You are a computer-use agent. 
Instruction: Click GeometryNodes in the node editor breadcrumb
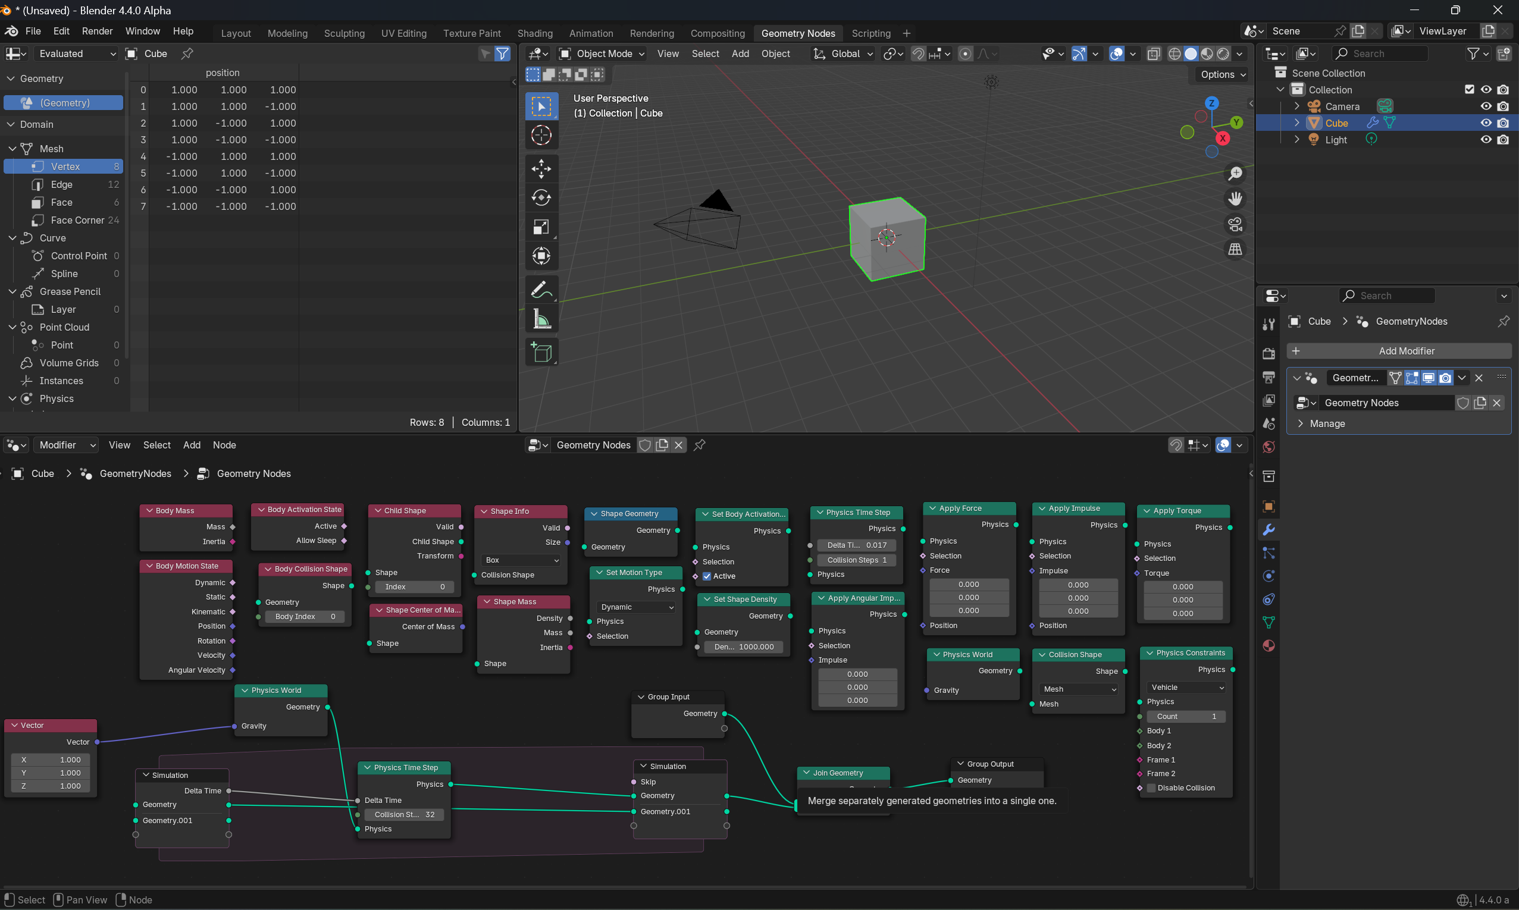(136, 474)
